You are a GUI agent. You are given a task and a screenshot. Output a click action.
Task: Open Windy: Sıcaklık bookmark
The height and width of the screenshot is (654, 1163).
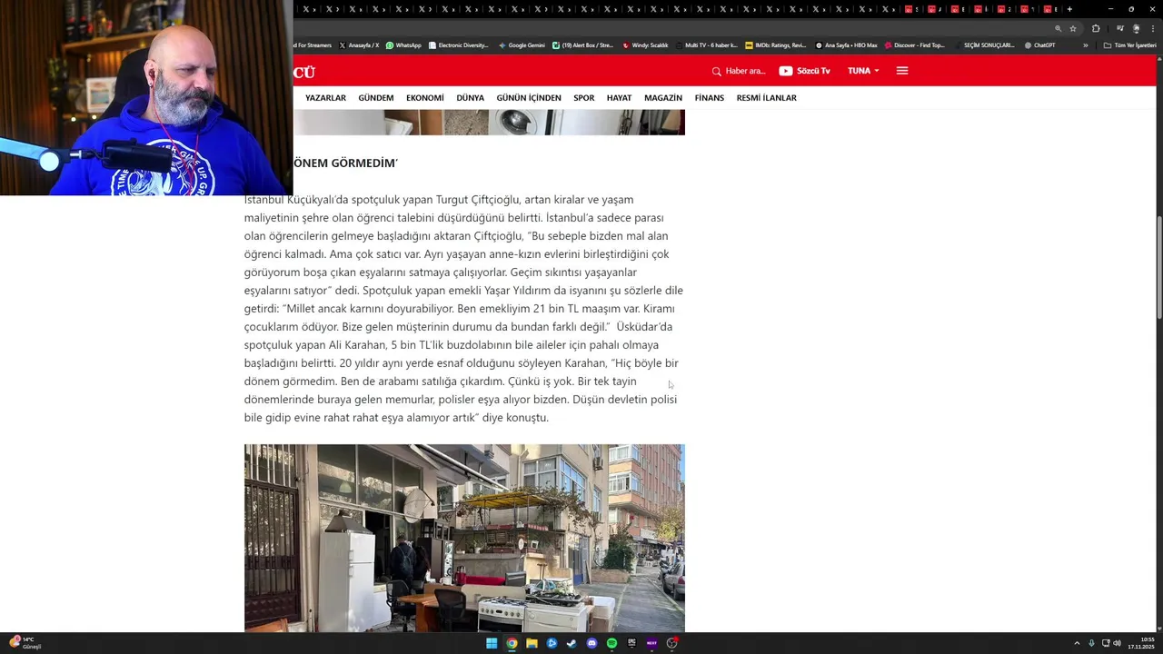645,45
